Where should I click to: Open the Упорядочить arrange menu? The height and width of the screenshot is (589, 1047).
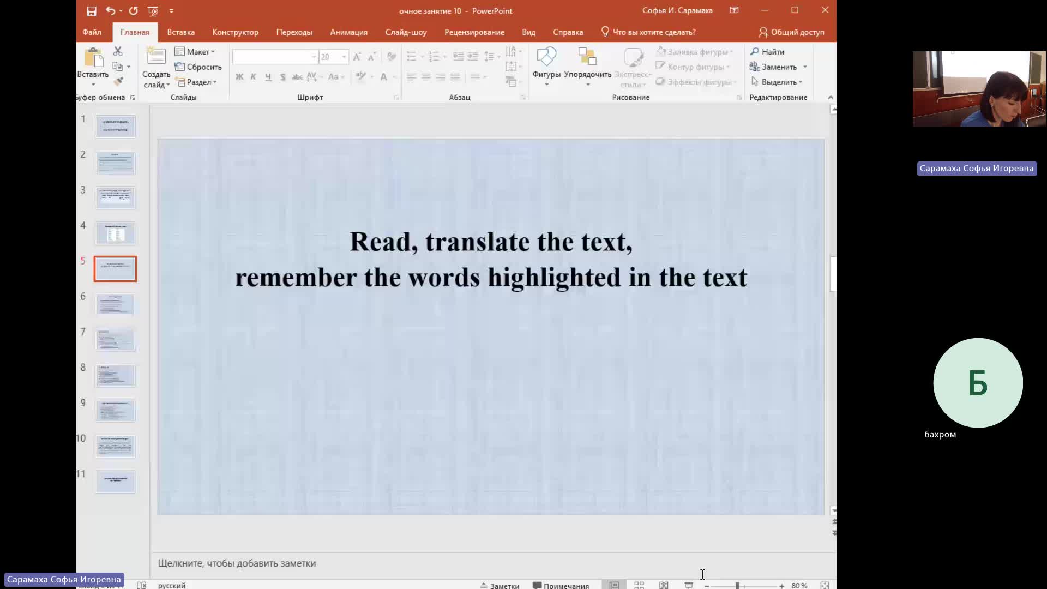pyautogui.click(x=587, y=67)
